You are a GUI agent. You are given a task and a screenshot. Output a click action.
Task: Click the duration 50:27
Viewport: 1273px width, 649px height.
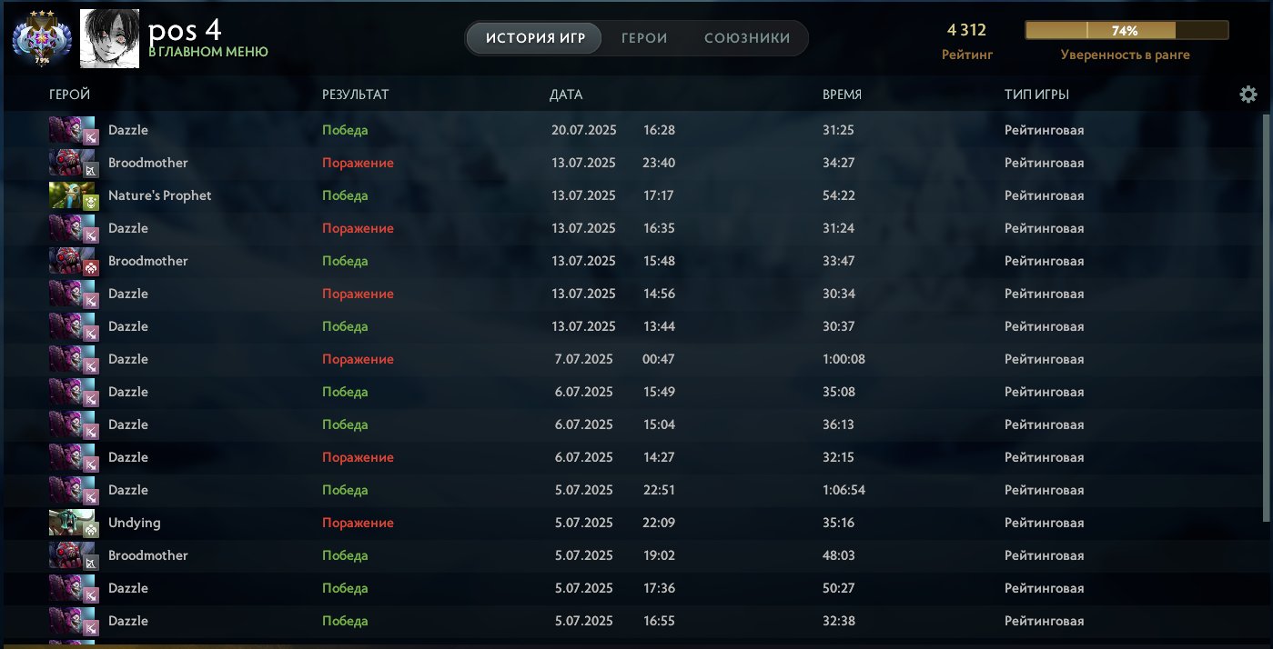point(838,588)
